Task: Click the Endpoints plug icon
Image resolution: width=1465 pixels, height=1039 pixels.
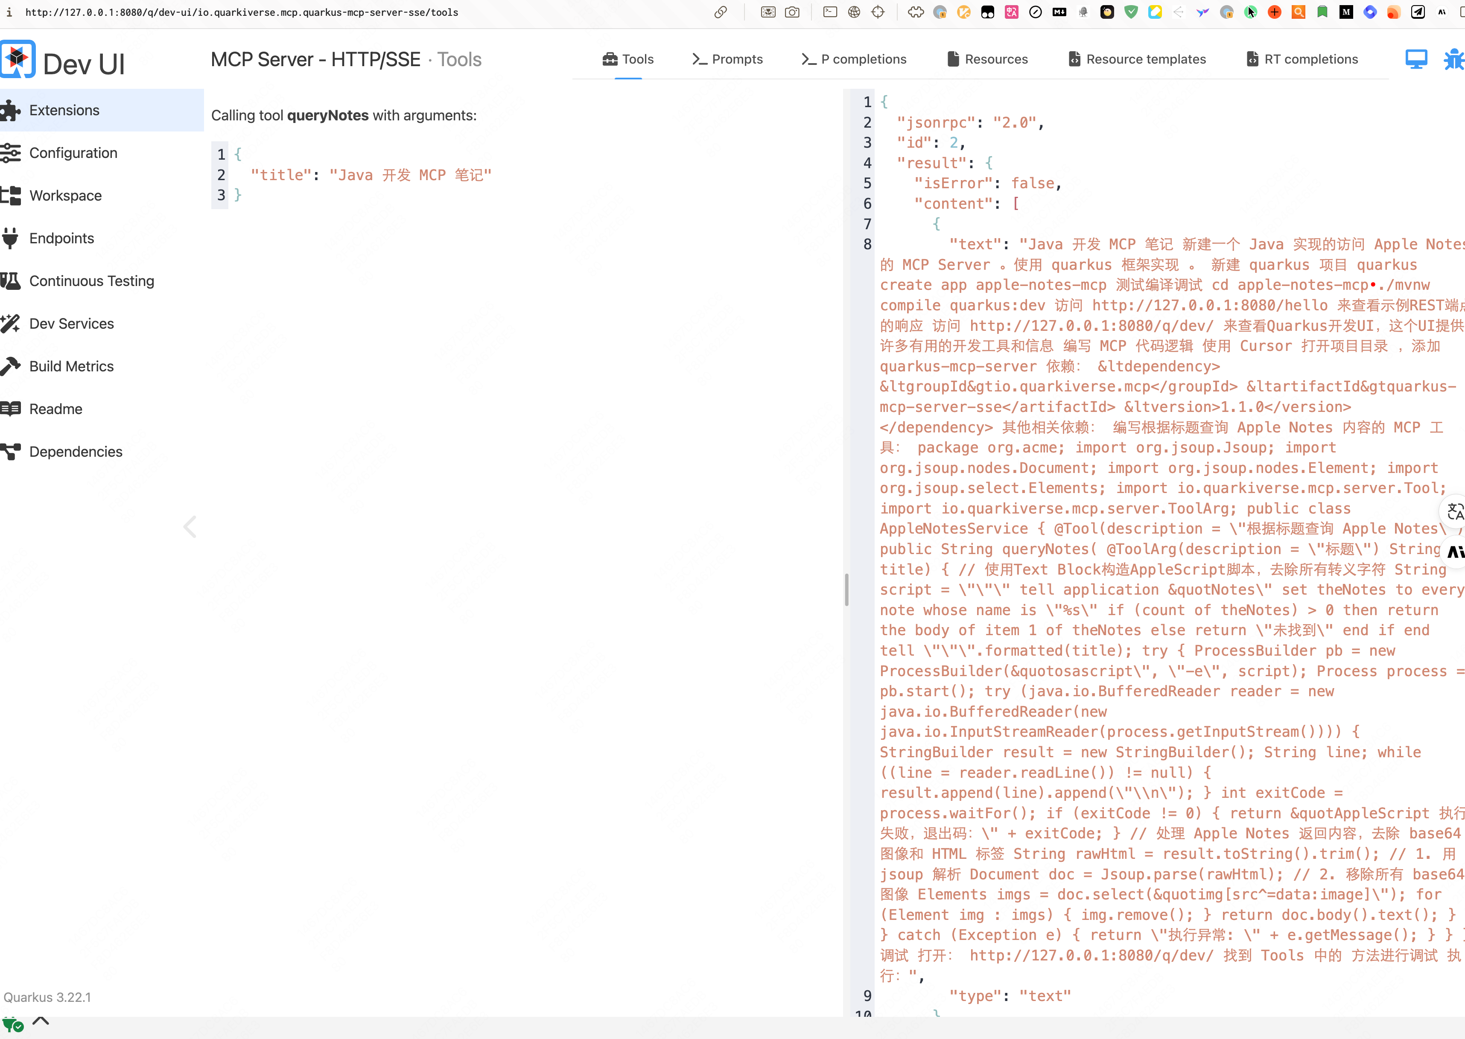Action: 10,238
